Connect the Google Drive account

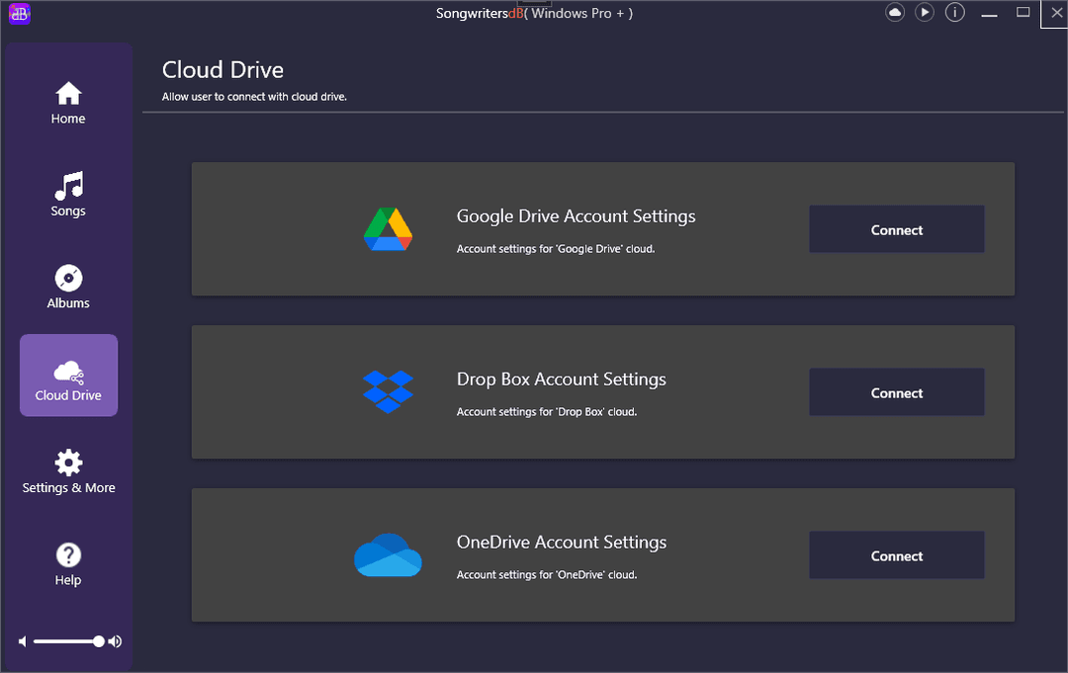896,229
